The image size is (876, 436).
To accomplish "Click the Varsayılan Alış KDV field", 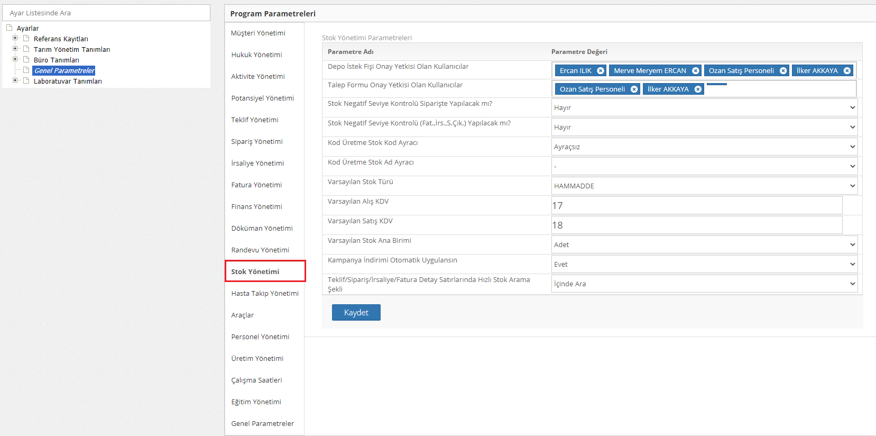I will (696, 205).
